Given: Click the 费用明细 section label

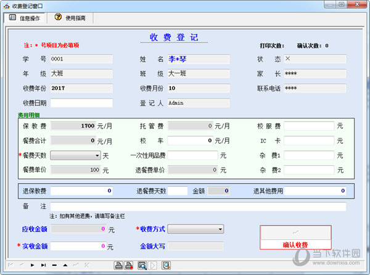Looking at the screenshot, I should 29,115.
